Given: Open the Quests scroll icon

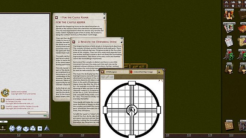Looking at the screenshot, I should [242, 41].
